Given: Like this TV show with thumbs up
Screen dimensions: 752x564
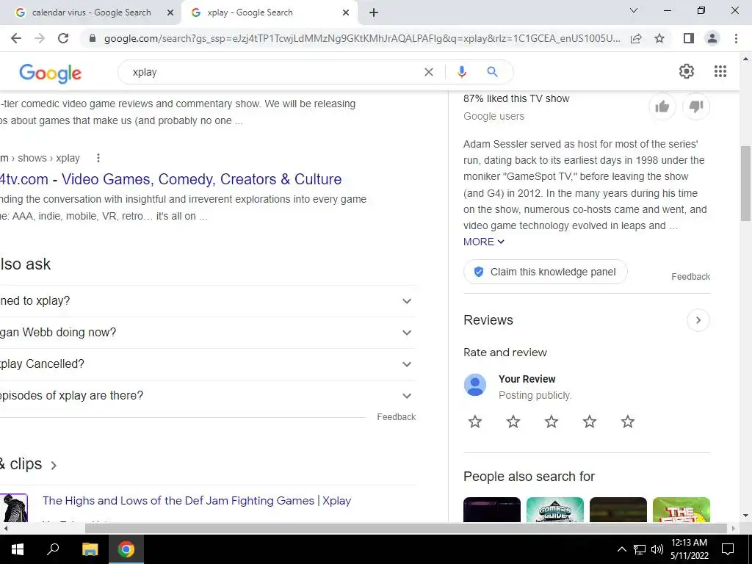Looking at the screenshot, I should [662, 106].
